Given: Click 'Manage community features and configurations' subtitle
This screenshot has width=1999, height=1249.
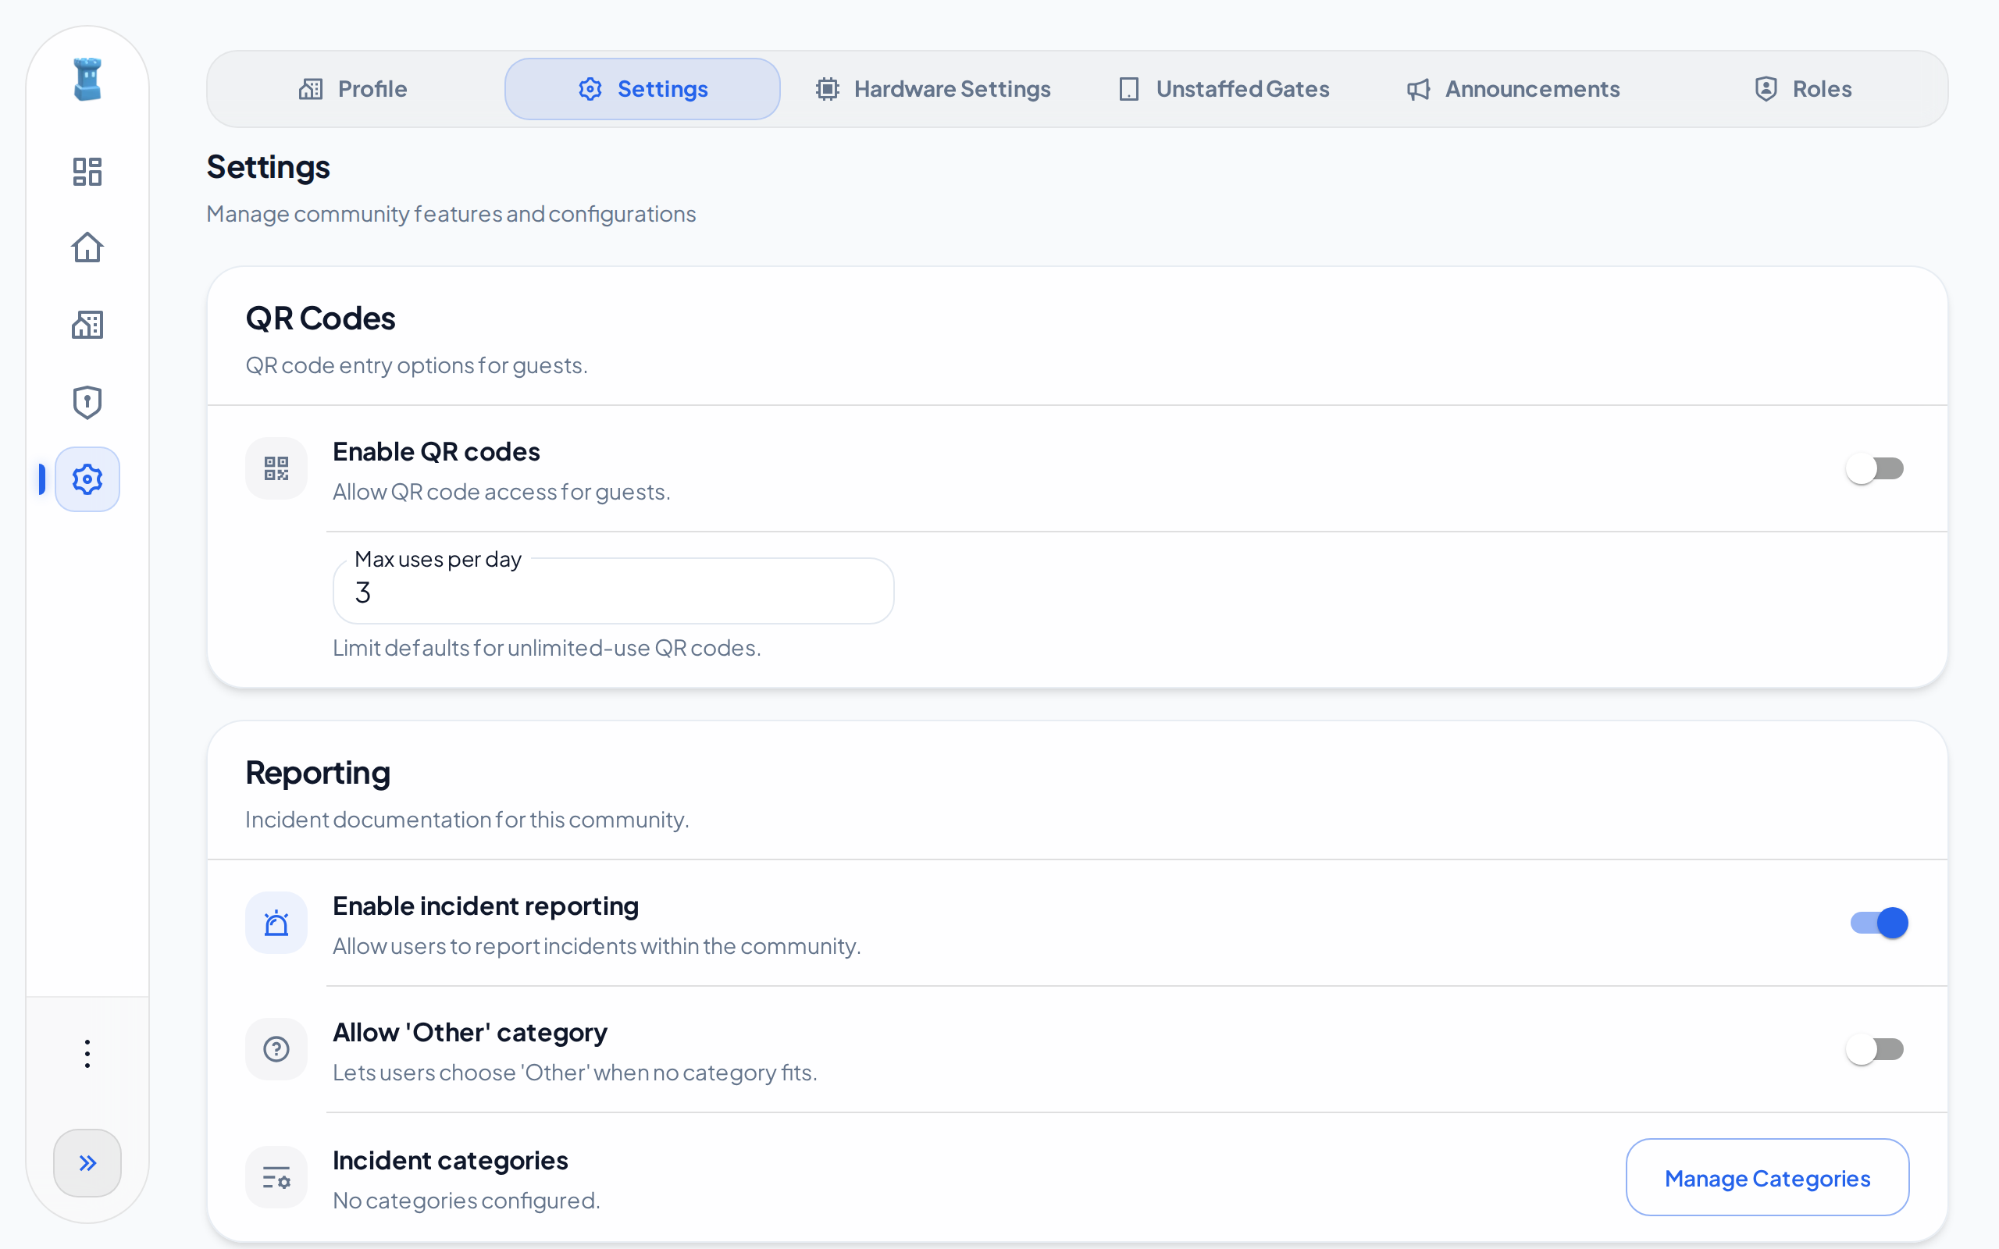Looking at the screenshot, I should [x=451, y=214].
